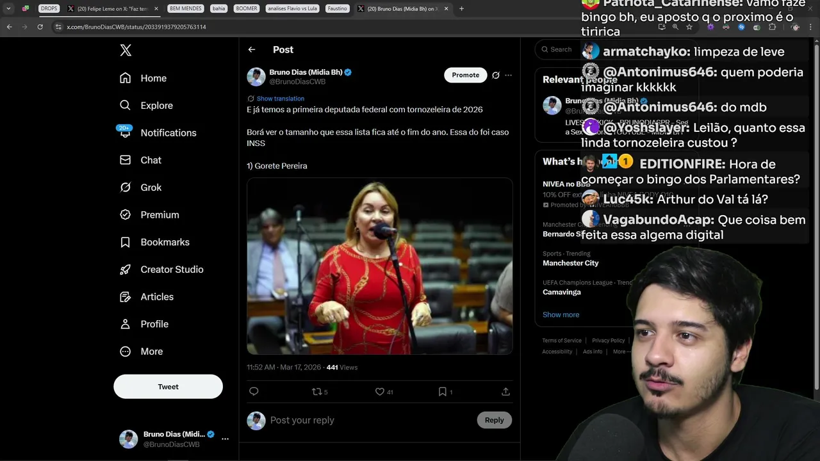Open the Chat inbox
820x461 pixels.
[x=140, y=160]
